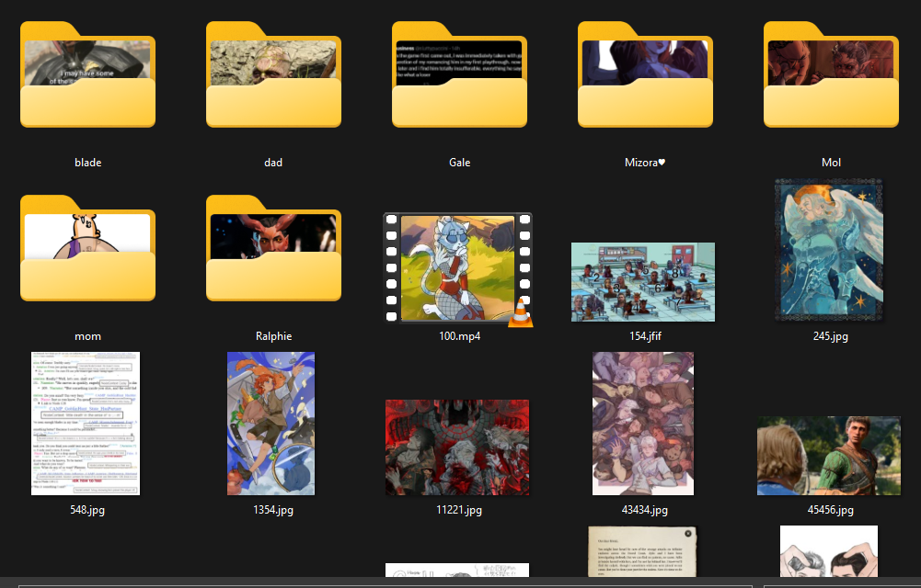Select the 11221.jpg red artwork

[457, 447]
